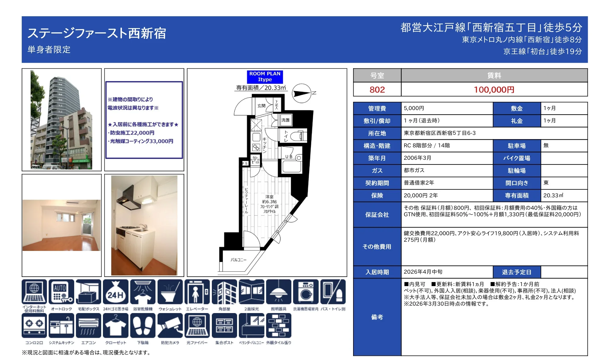This screenshot has height=361, width=610.
Task: Click the empty room interior photo
Action: (61, 225)
